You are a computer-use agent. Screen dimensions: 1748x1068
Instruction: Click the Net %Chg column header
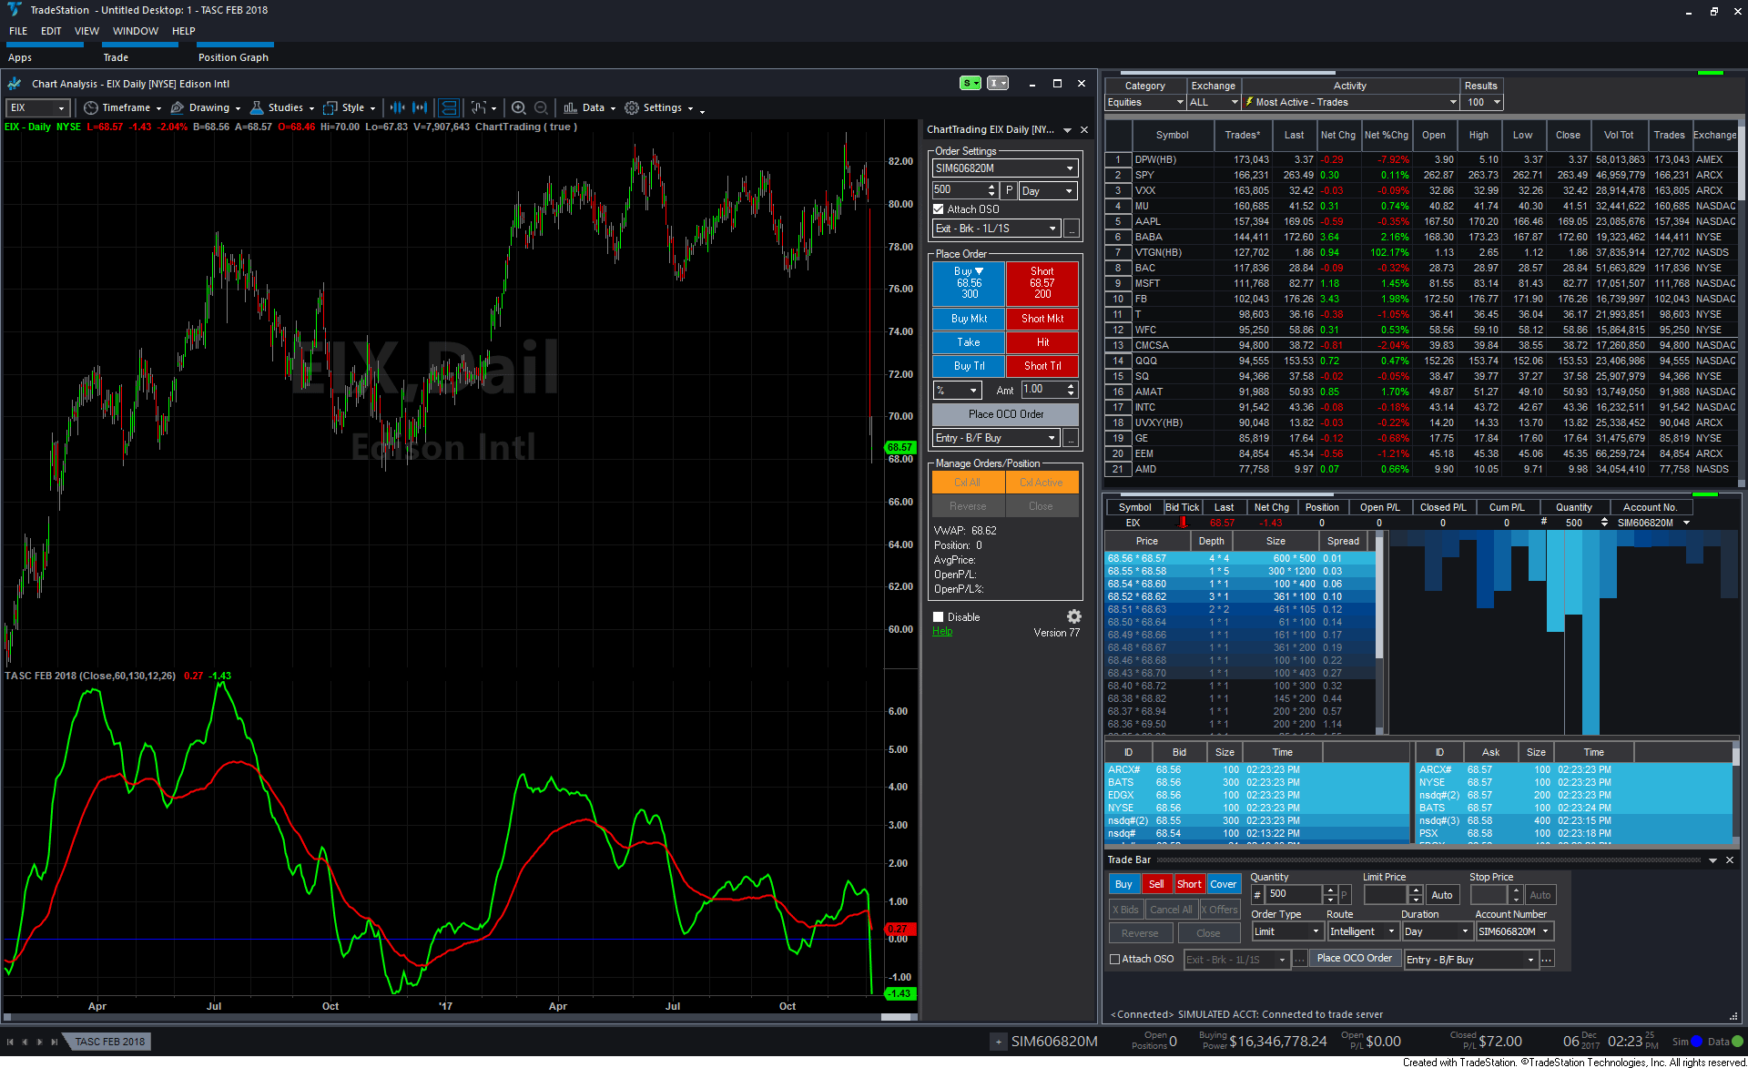pyautogui.click(x=1386, y=135)
